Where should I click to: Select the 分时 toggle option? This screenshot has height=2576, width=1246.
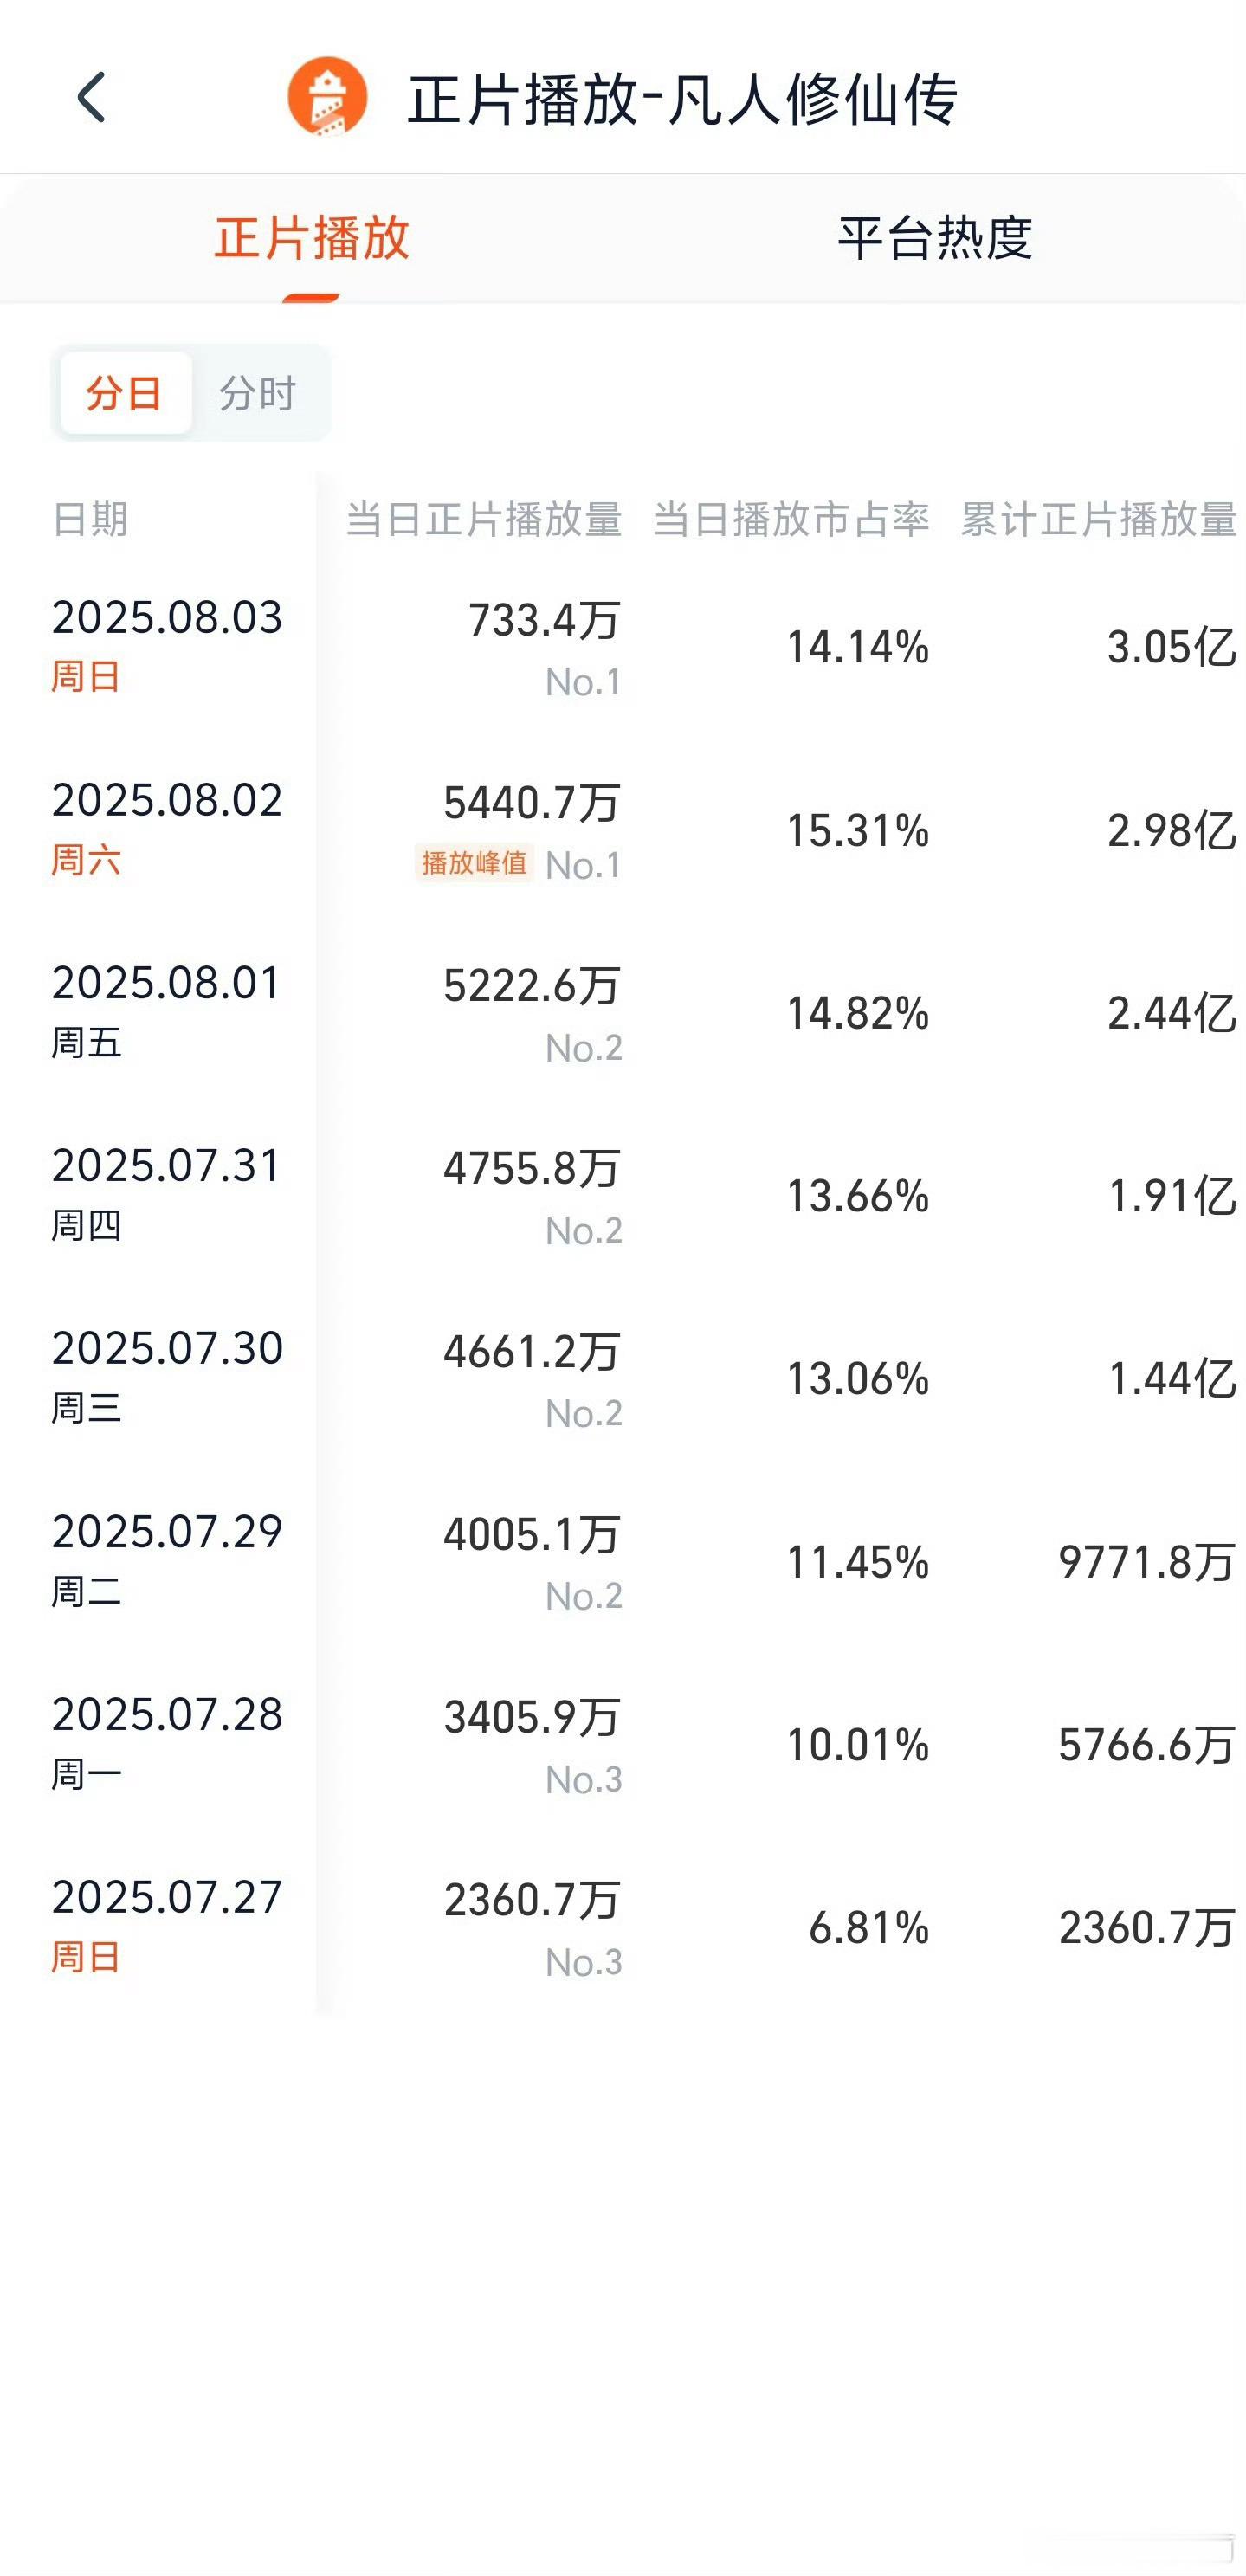258,393
